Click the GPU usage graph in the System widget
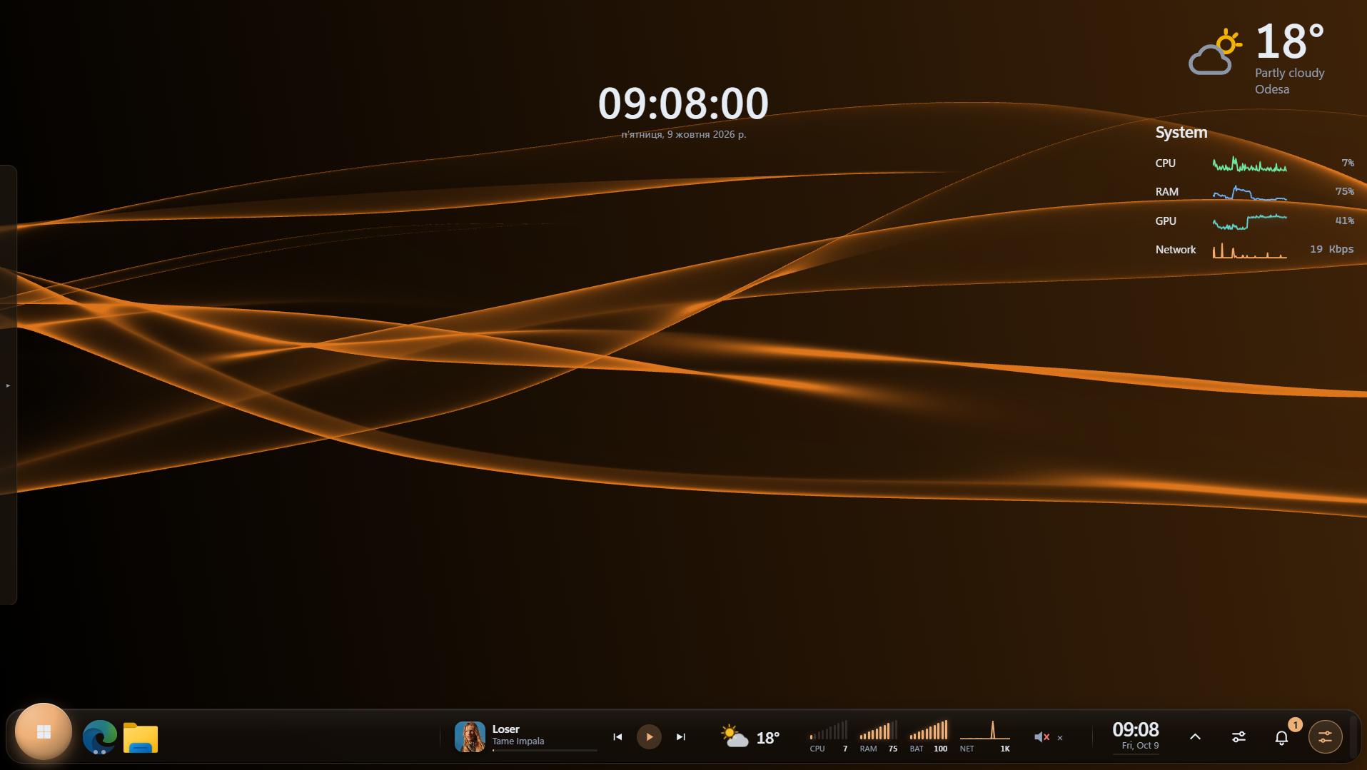The image size is (1367, 770). click(1250, 221)
